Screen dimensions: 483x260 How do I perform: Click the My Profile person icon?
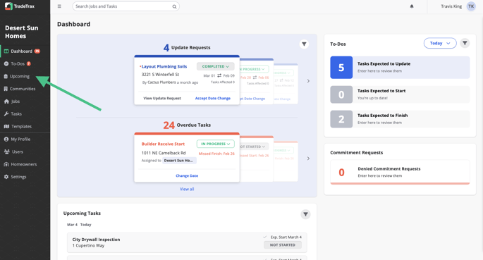pyautogui.click(x=6, y=139)
